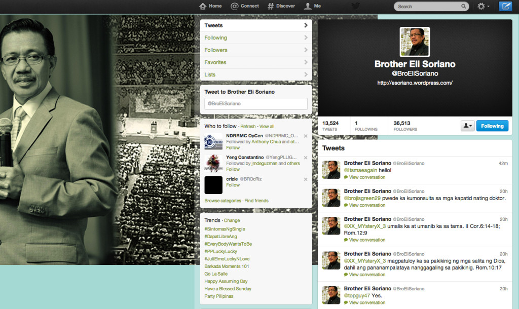Select the Tweets tab in profile menu
The width and height of the screenshot is (519, 309).
pyautogui.click(x=256, y=25)
